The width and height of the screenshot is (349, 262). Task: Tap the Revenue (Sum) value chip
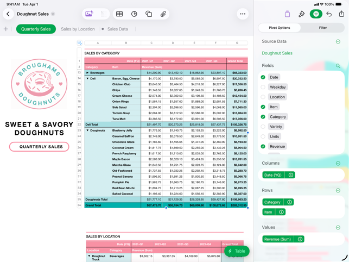click(x=277, y=239)
